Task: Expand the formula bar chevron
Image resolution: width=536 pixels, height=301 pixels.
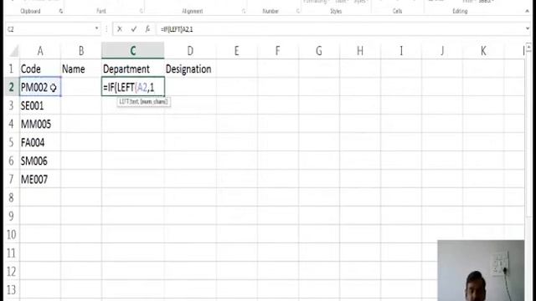Action: [528, 29]
